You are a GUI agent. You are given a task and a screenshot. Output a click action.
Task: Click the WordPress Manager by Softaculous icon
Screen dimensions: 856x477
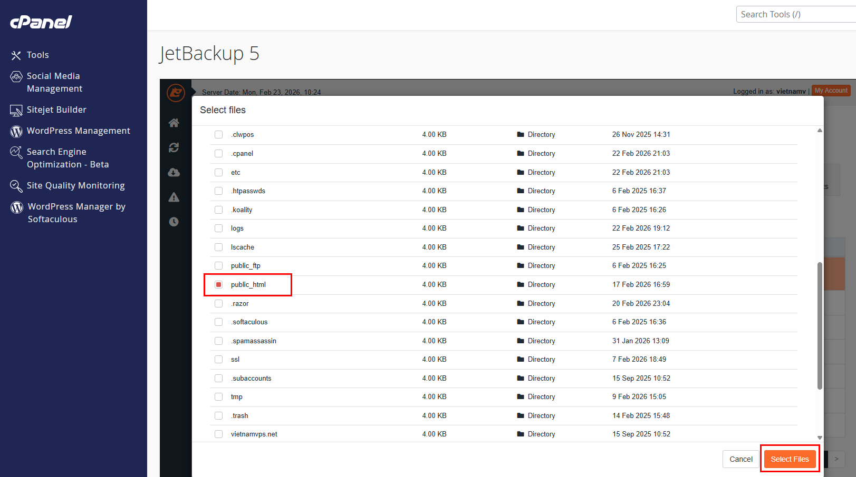(x=17, y=207)
